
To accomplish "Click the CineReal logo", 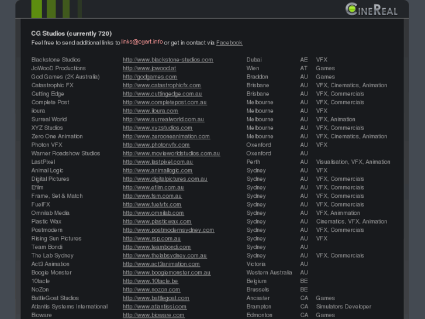I will point(371,9).
